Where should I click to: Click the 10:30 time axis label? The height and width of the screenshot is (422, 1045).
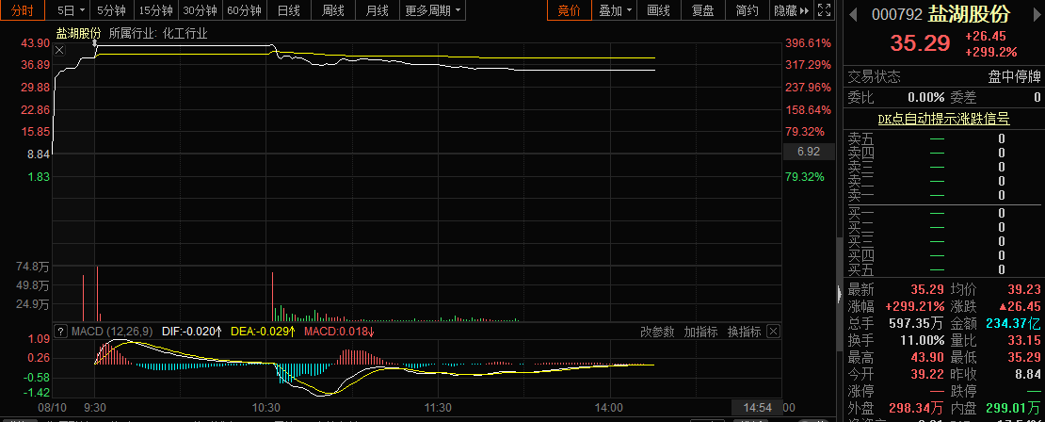pyautogui.click(x=266, y=407)
